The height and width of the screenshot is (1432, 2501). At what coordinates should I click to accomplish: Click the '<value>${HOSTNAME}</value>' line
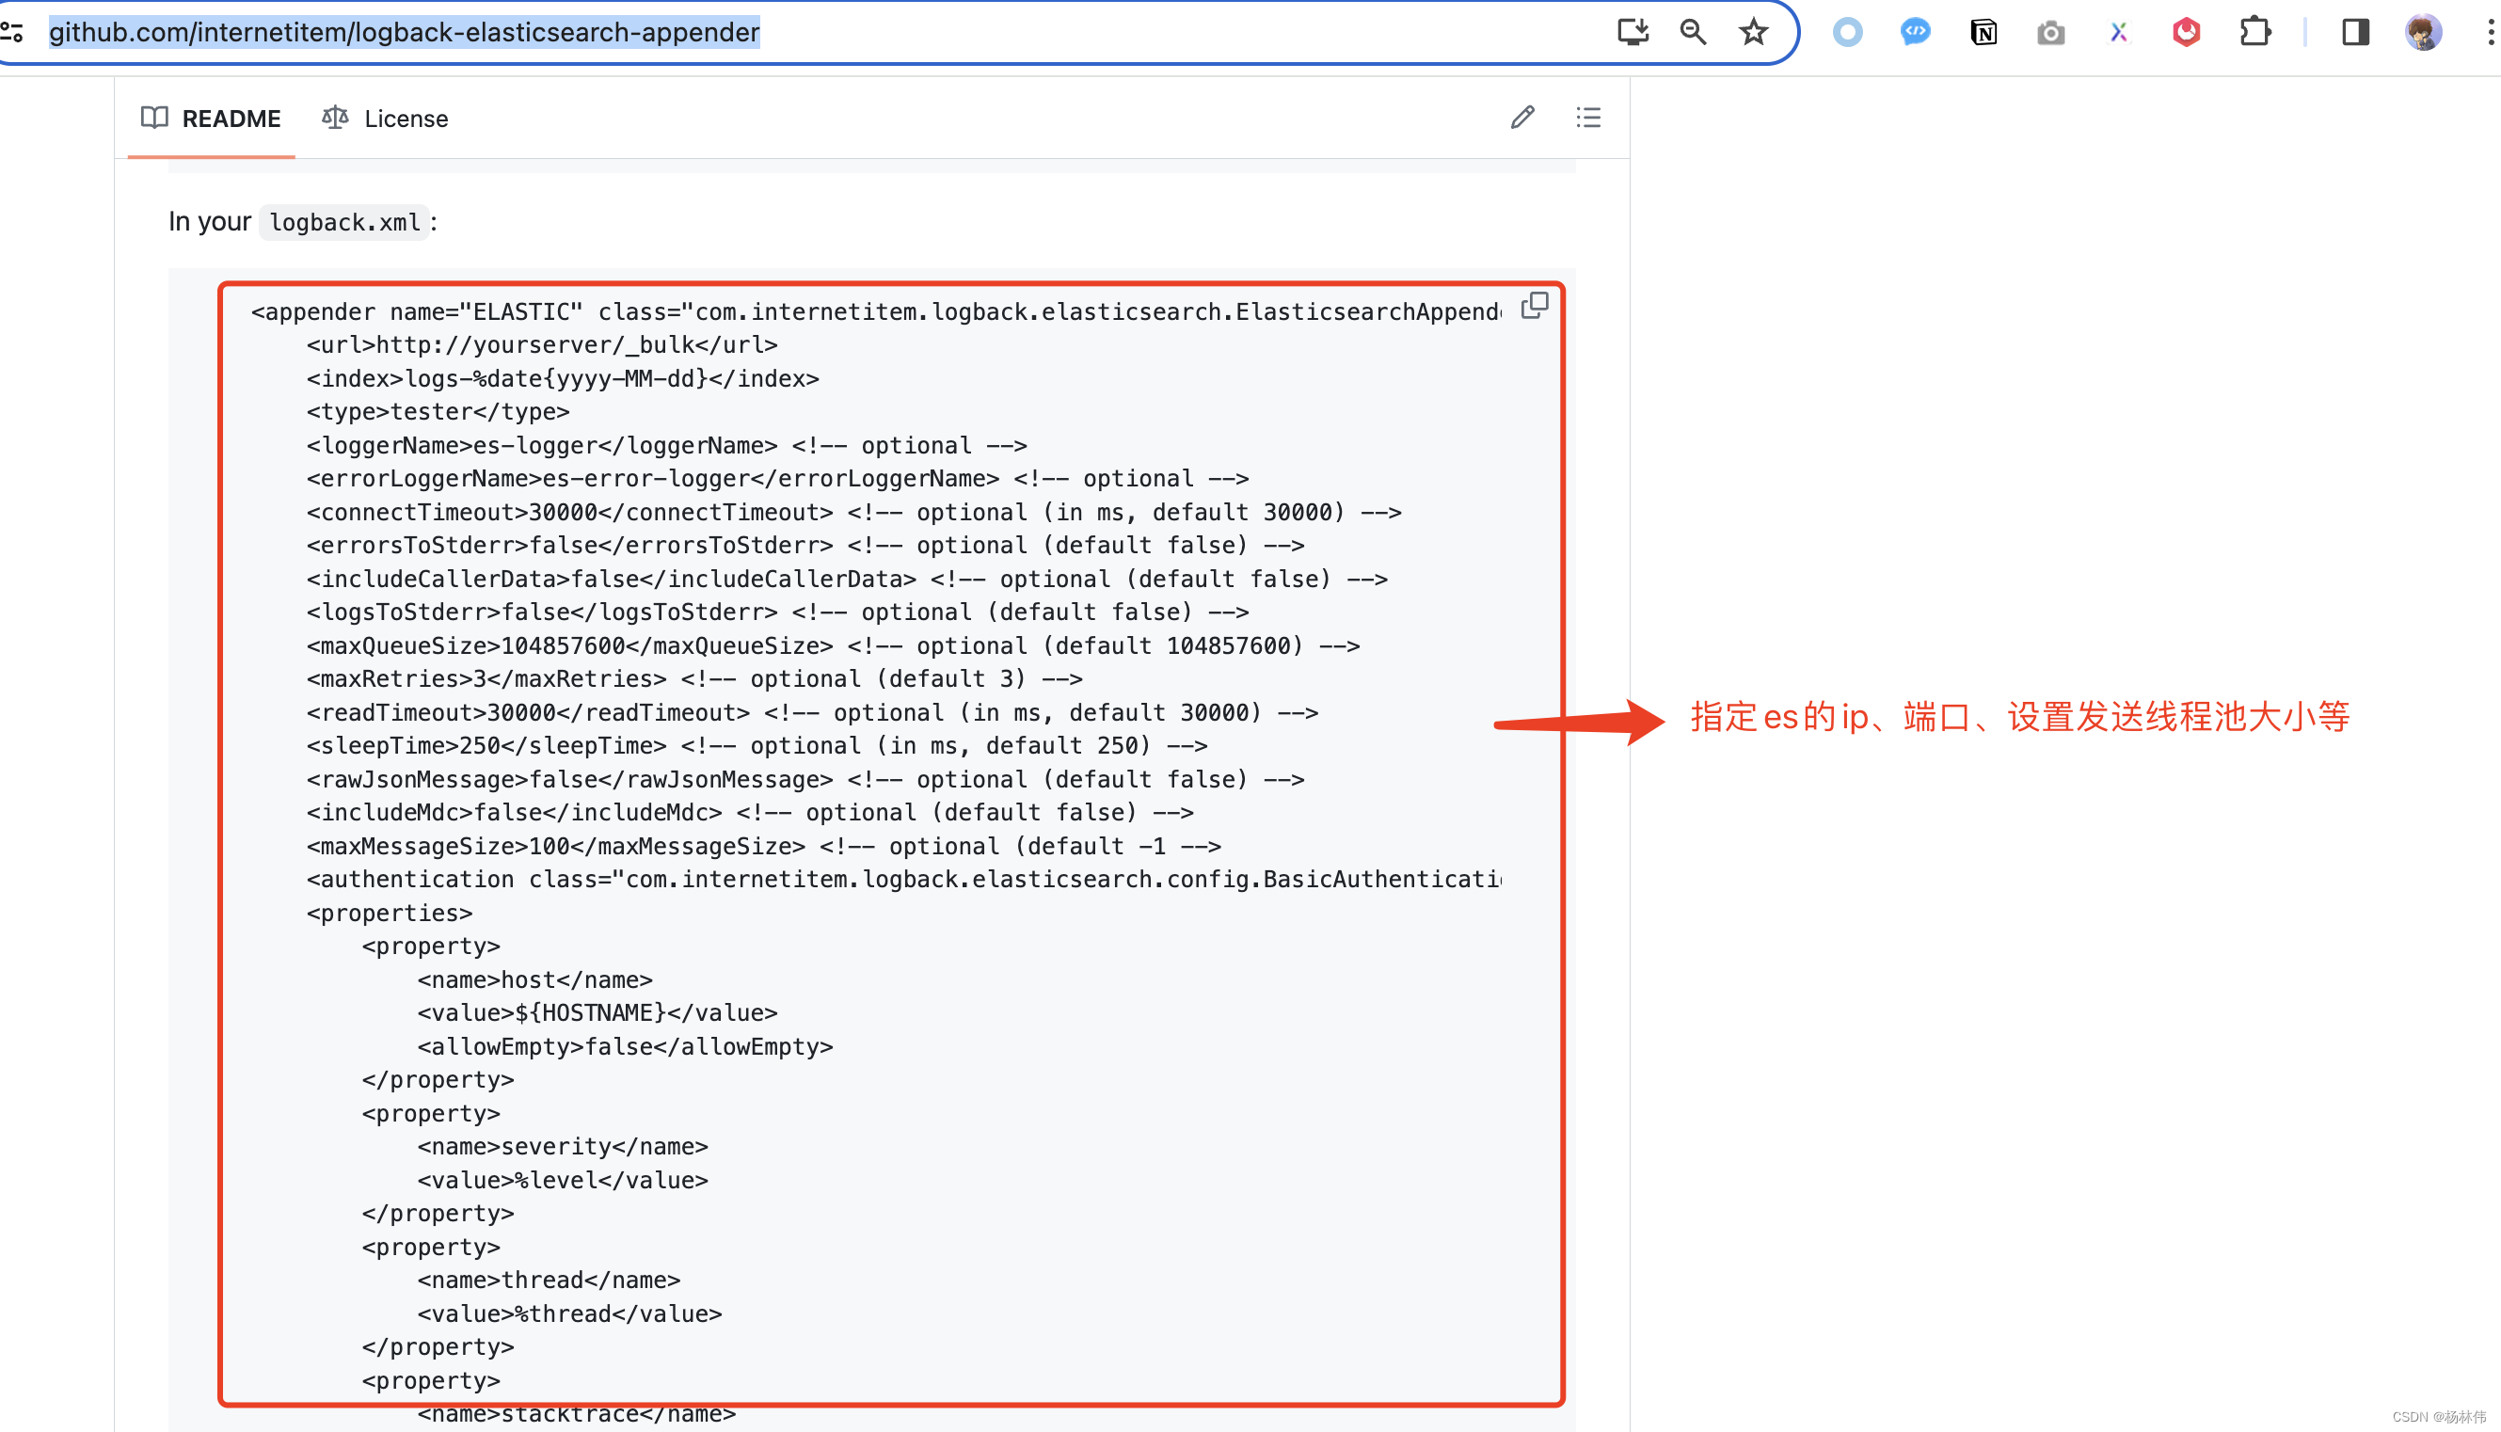597,1014
